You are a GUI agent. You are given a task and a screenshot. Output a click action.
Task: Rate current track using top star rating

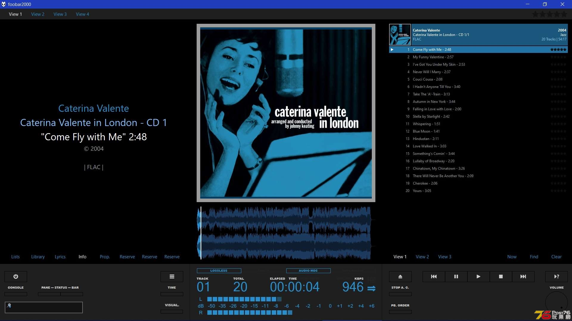(550, 14)
